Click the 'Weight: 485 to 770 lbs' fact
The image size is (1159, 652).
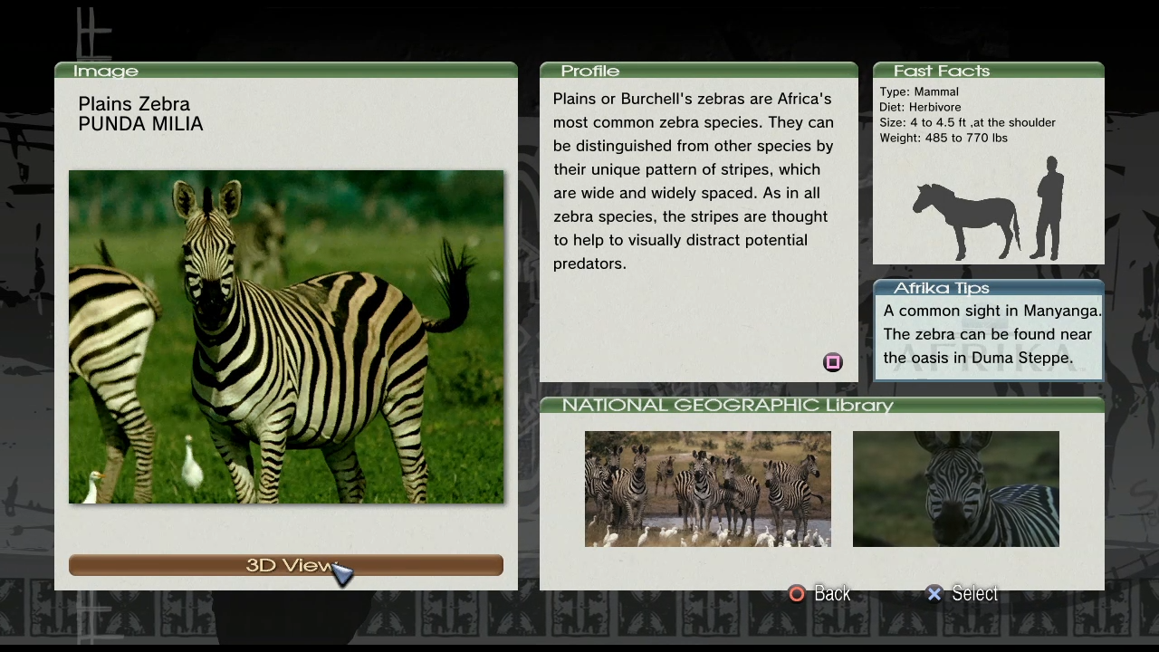(943, 138)
